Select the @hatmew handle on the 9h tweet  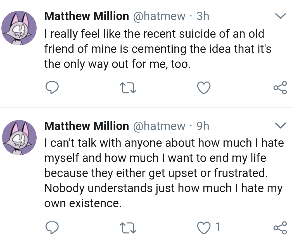click(x=160, y=126)
